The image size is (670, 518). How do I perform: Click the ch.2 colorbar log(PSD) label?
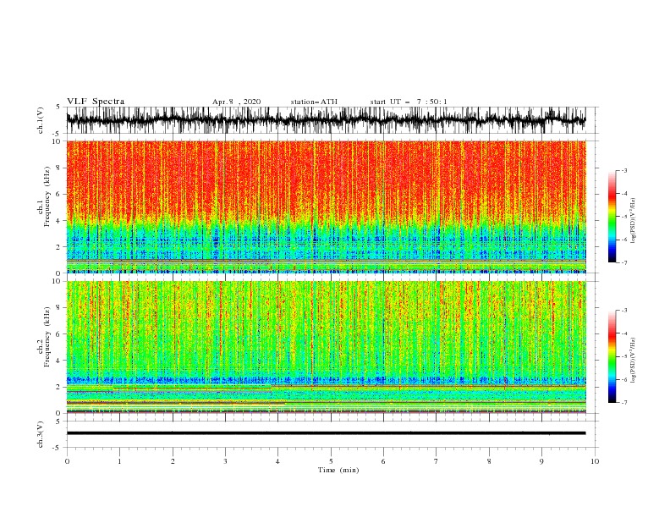(x=634, y=361)
